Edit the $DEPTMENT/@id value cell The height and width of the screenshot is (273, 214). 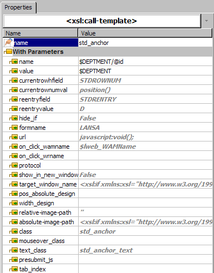145,62
